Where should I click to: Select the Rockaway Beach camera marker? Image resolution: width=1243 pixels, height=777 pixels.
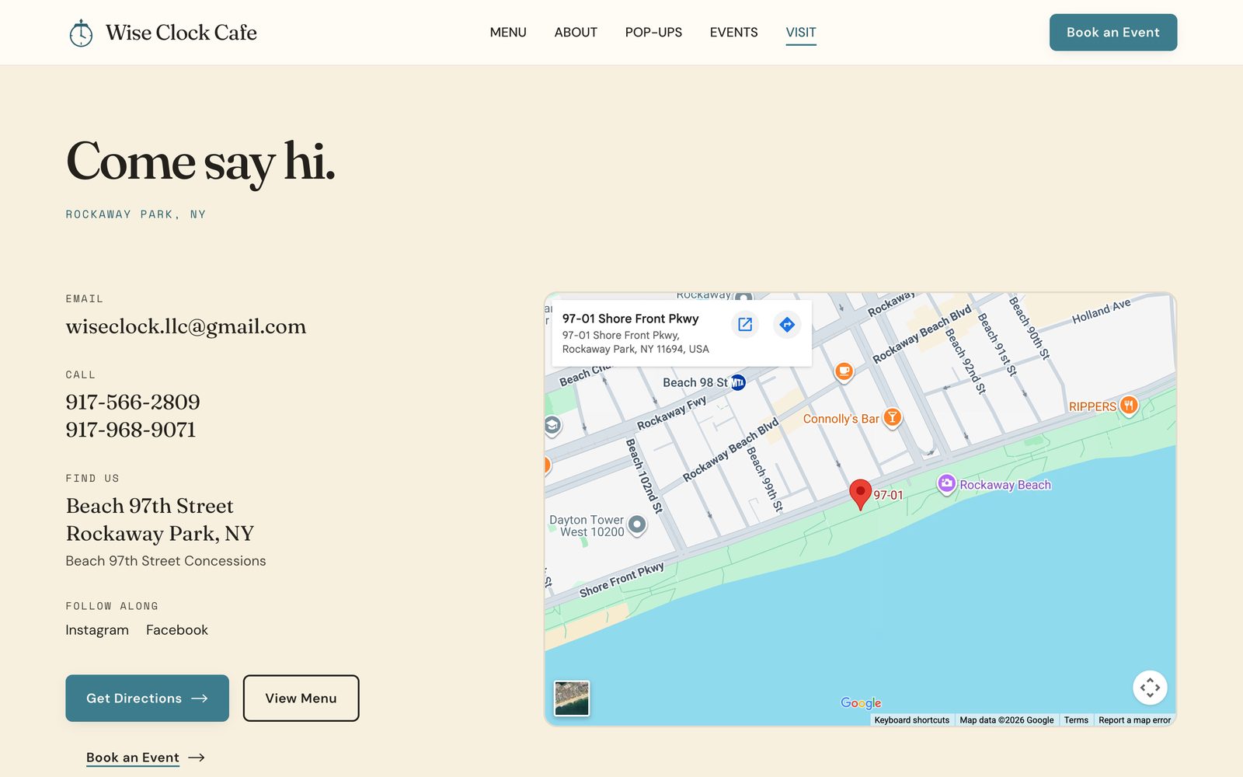pos(946,484)
